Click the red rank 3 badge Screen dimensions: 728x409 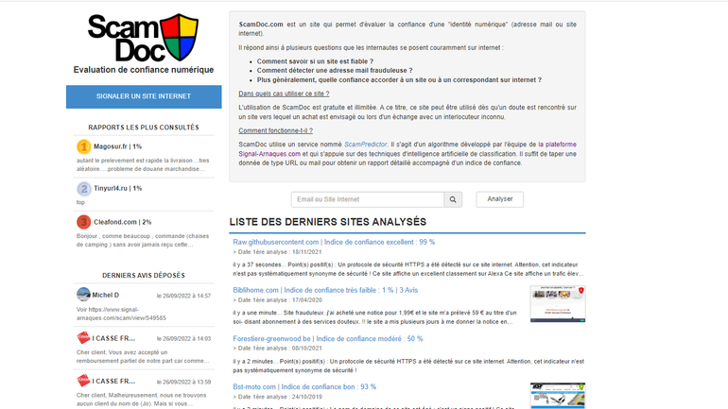pos(83,222)
